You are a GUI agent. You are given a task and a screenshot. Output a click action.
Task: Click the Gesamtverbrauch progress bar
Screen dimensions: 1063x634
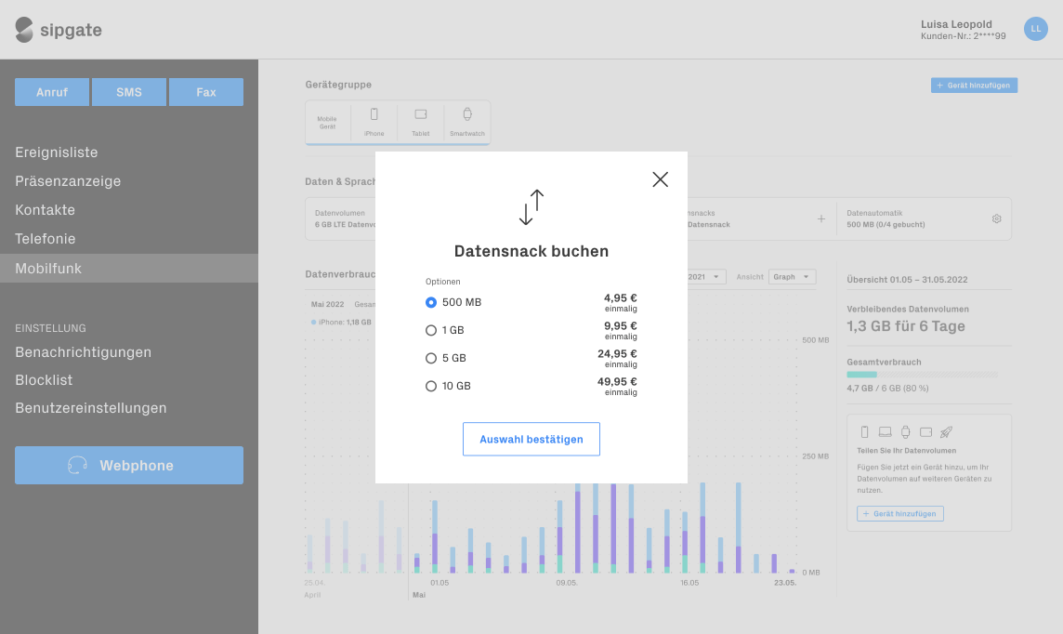(922, 375)
